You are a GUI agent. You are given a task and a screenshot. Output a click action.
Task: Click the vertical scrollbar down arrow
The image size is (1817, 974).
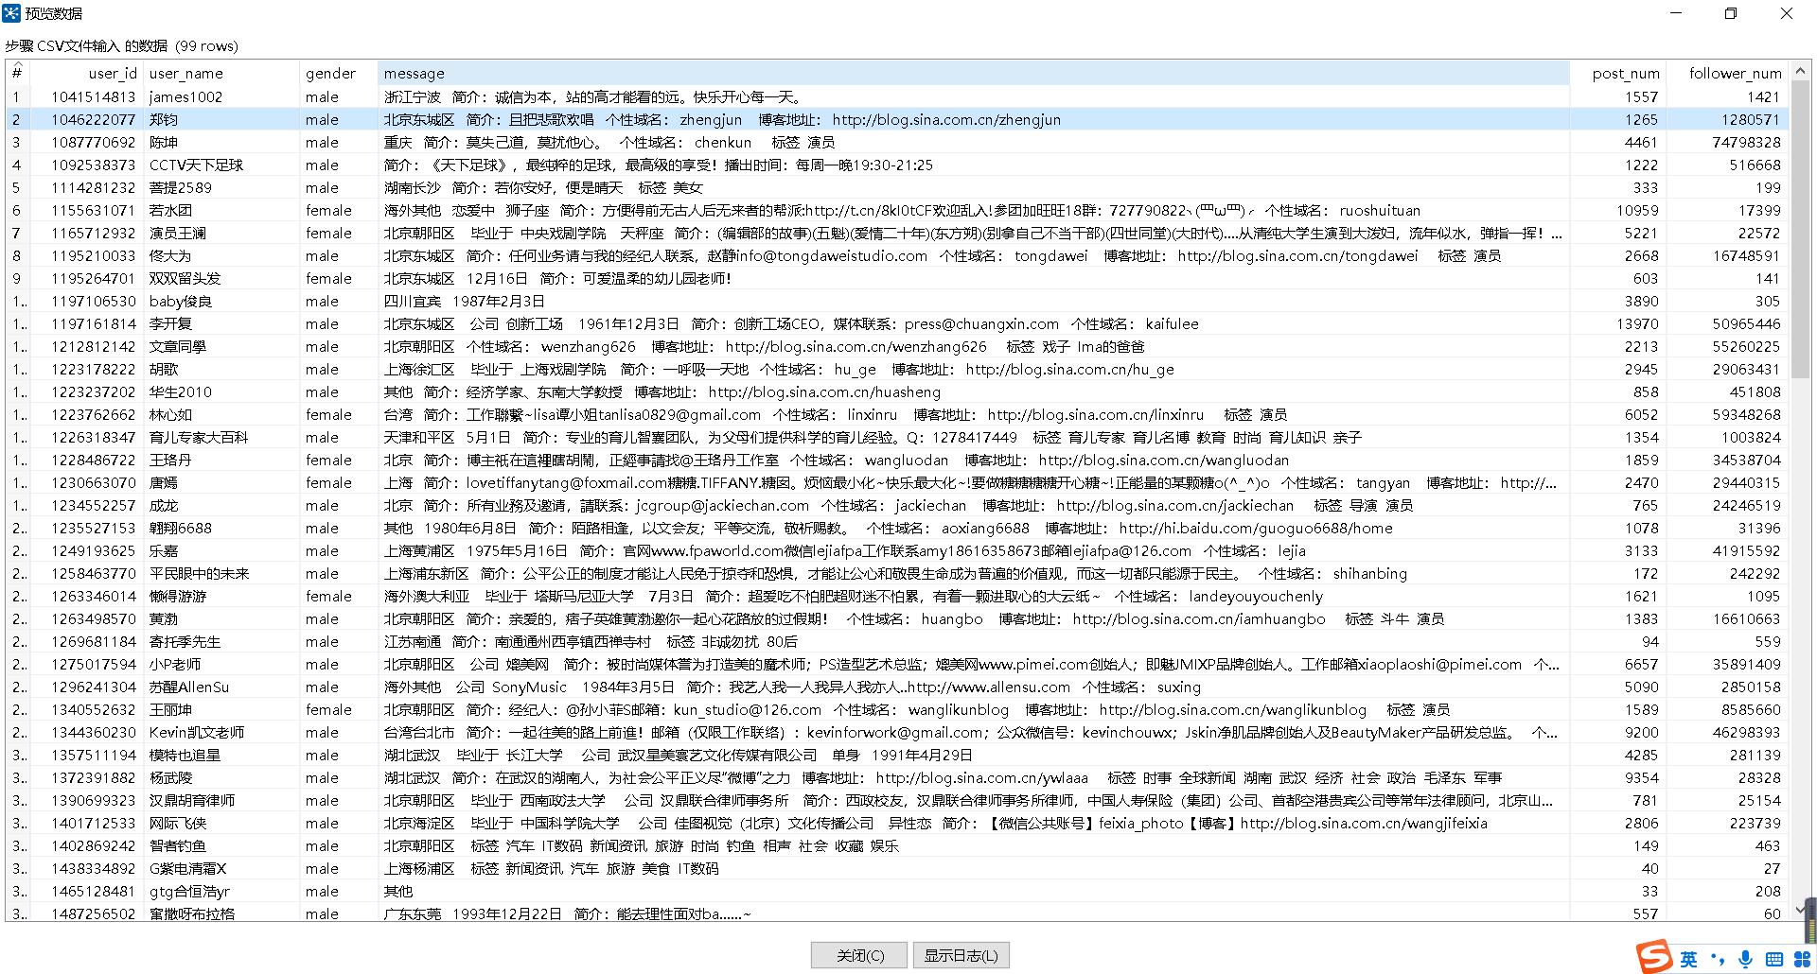(1802, 912)
